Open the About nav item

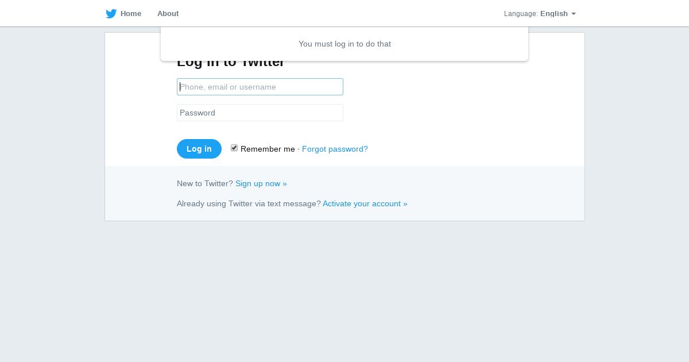[x=168, y=14]
